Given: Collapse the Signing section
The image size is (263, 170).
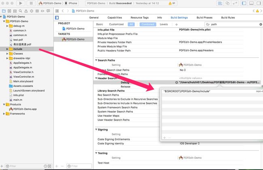Looking at the screenshot, I should pyautogui.click(x=96, y=130).
